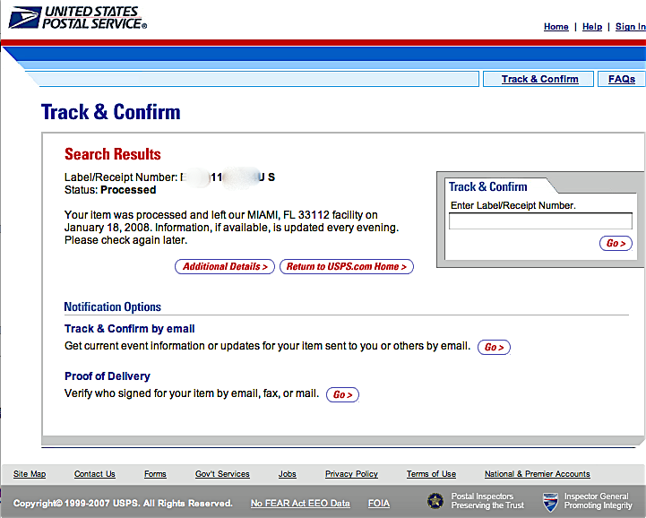Open the Forms footer link
Screen dimensions: 646x518
(155, 474)
